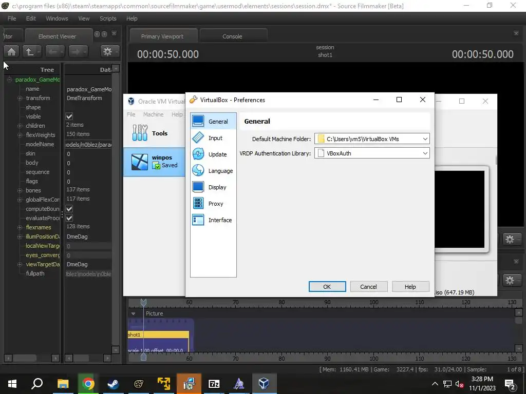The image size is (526, 394).
Task: Select the Display preferences icon
Action: point(198,187)
